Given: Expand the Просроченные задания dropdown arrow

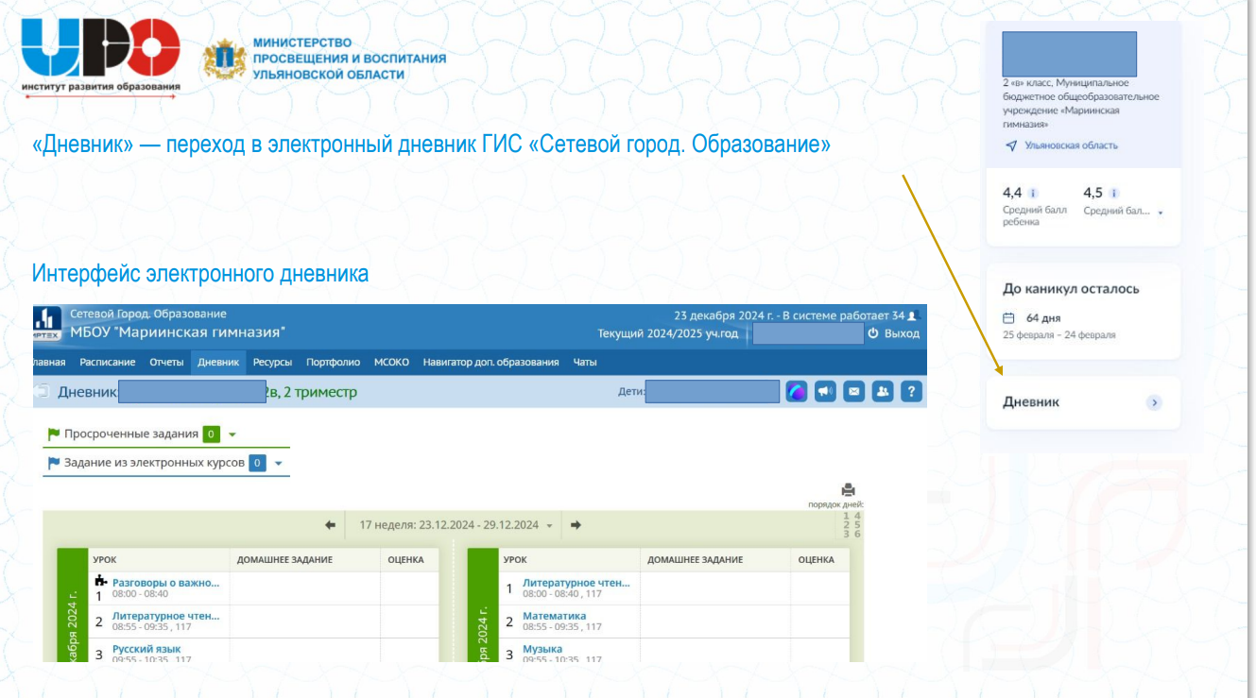Looking at the screenshot, I should click(232, 434).
